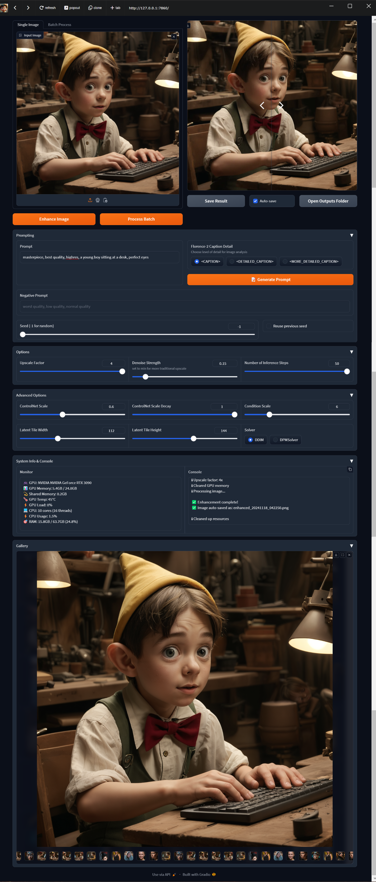
Task: Click the Process Batch button
Action: pyautogui.click(x=141, y=219)
